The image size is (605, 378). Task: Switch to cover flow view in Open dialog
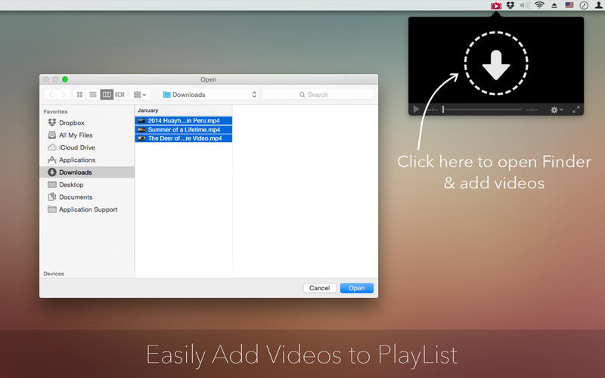pos(120,94)
